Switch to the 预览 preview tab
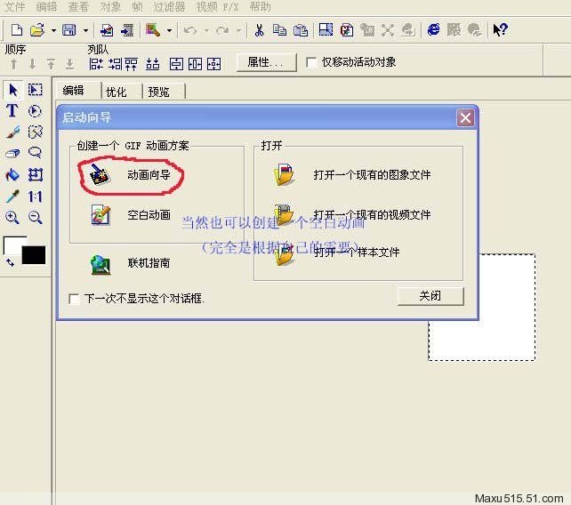571x505 pixels. (x=158, y=92)
